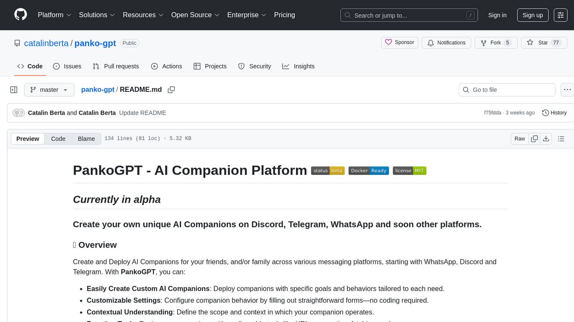This screenshot has width=574, height=322.
Task: Expand the Enterprise menu
Action: click(x=246, y=15)
